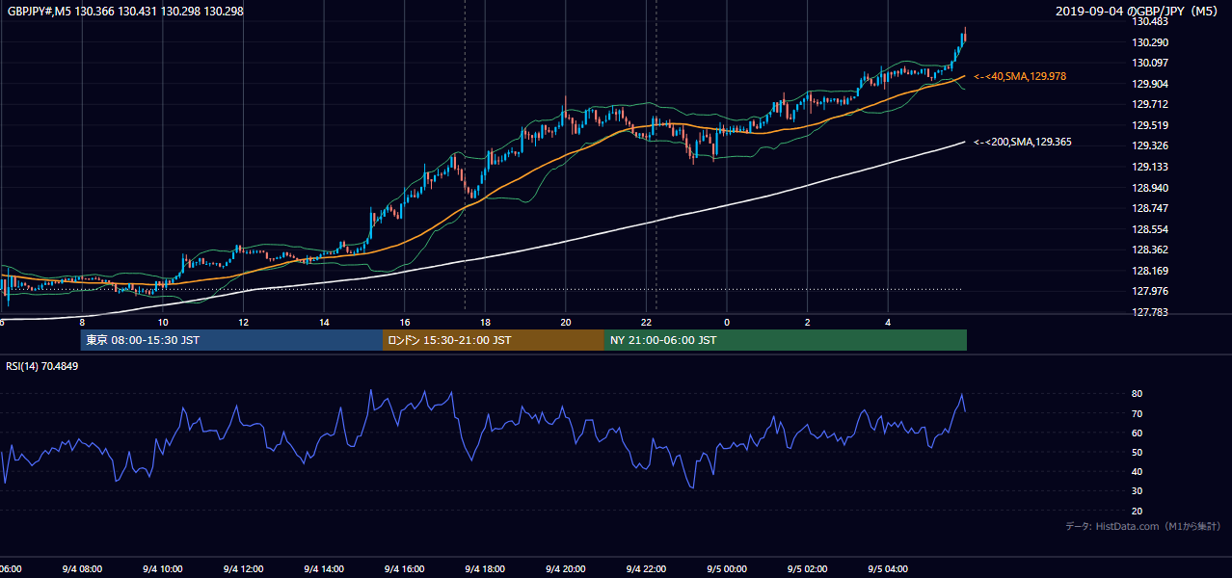The width and height of the screenshot is (1232, 578).
Task: Click the 9/4 16:00 time label
Action: coord(404,568)
